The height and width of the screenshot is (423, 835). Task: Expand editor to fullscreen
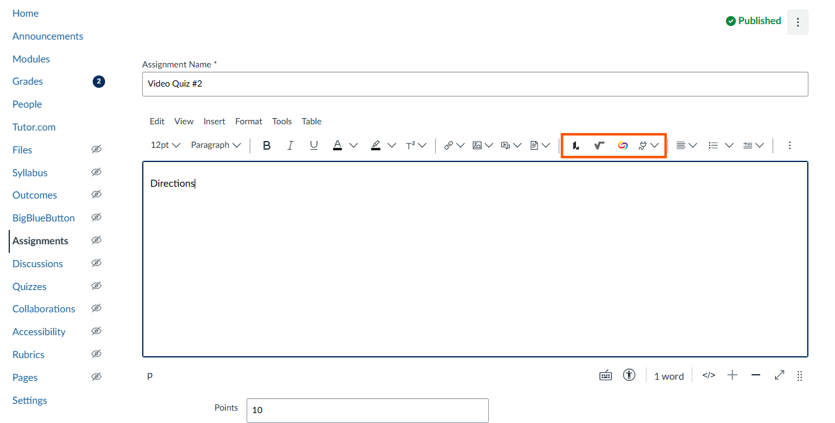(779, 375)
